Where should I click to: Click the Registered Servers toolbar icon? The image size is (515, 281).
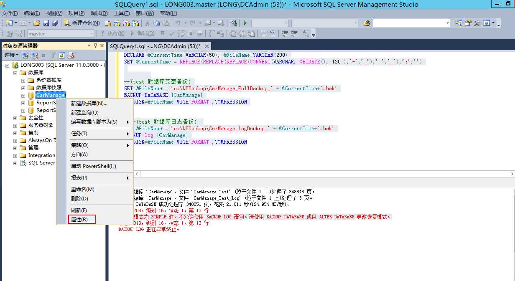tap(459, 23)
